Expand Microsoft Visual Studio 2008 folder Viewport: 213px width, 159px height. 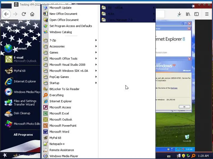tap(70, 64)
